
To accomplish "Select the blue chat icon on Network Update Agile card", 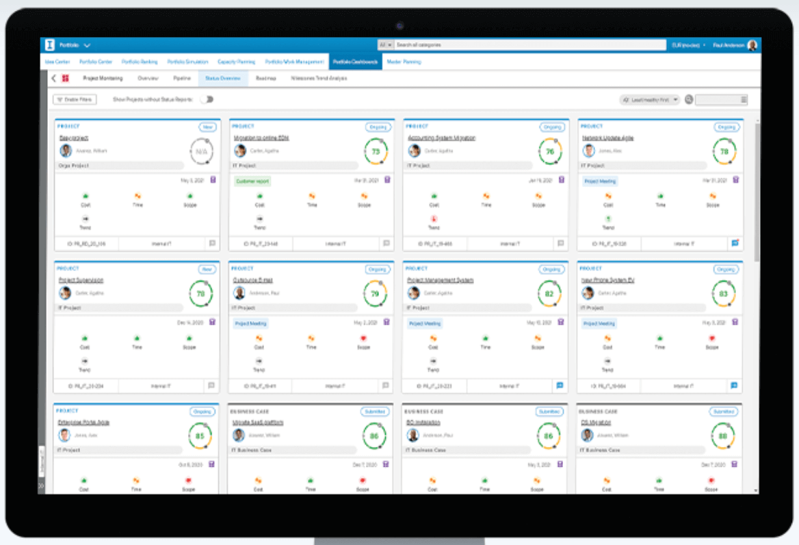I will click(733, 243).
